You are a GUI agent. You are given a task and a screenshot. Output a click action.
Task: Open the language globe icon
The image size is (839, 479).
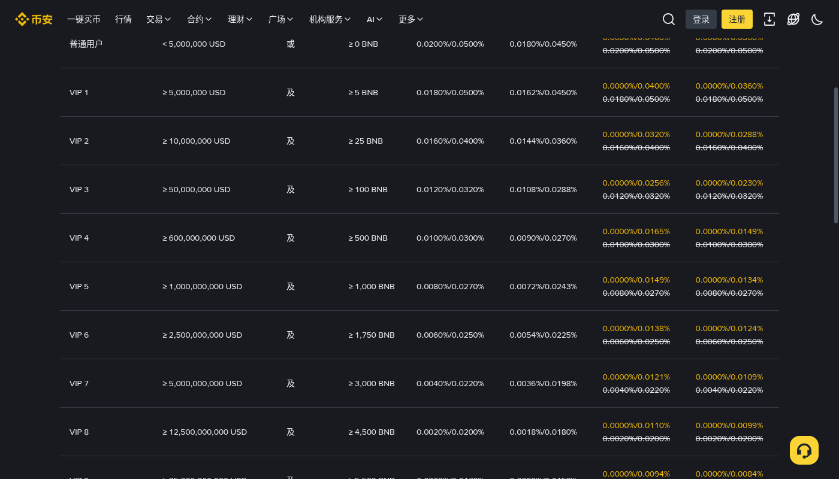pos(793,19)
